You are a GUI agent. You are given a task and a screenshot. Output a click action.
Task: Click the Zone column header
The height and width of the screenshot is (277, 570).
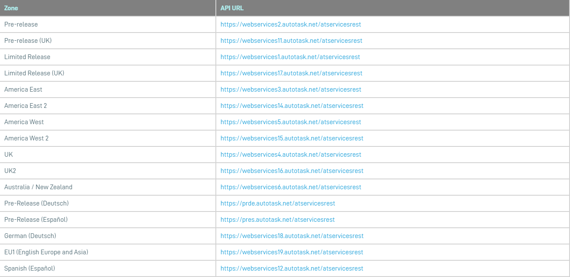pyautogui.click(x=11, y=8)
